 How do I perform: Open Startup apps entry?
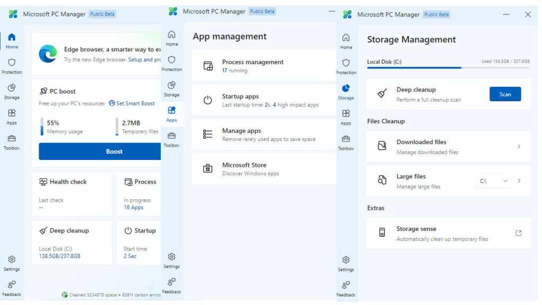tap(264, 100)
